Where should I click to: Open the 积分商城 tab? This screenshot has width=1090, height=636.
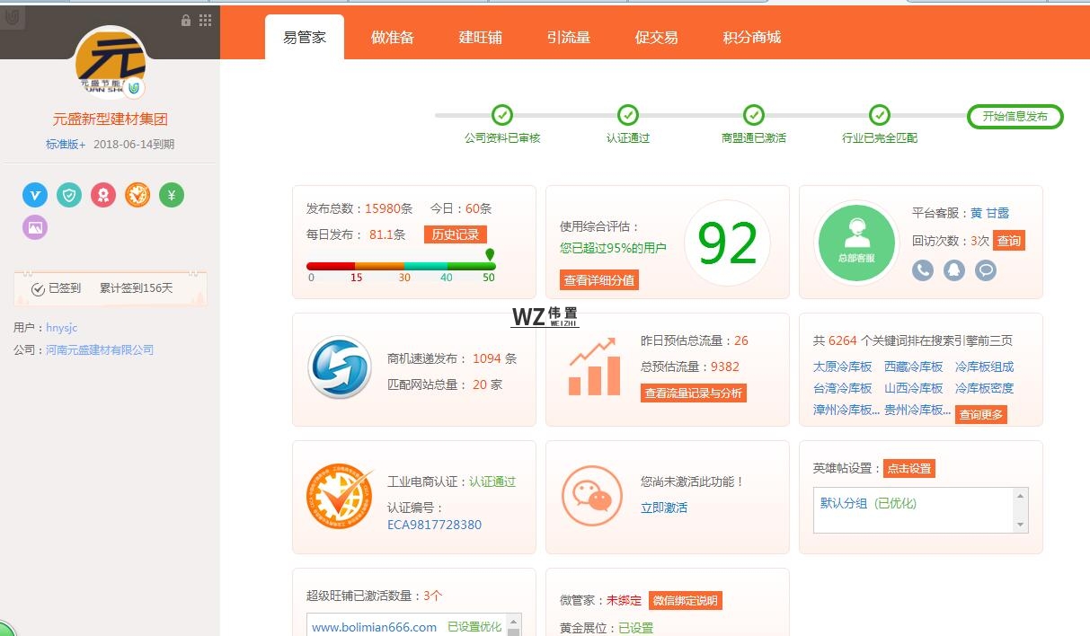tap(751, 38)
